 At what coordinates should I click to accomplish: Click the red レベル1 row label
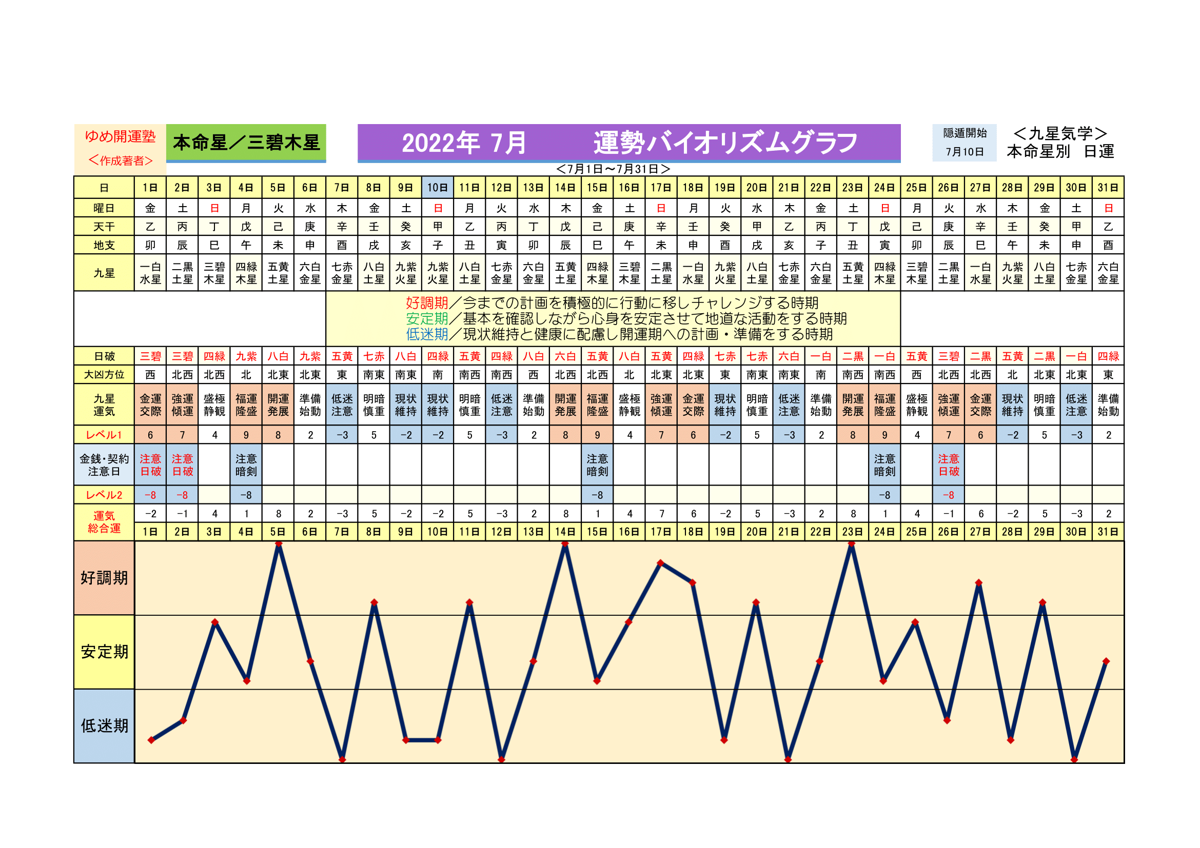point(104,435)
